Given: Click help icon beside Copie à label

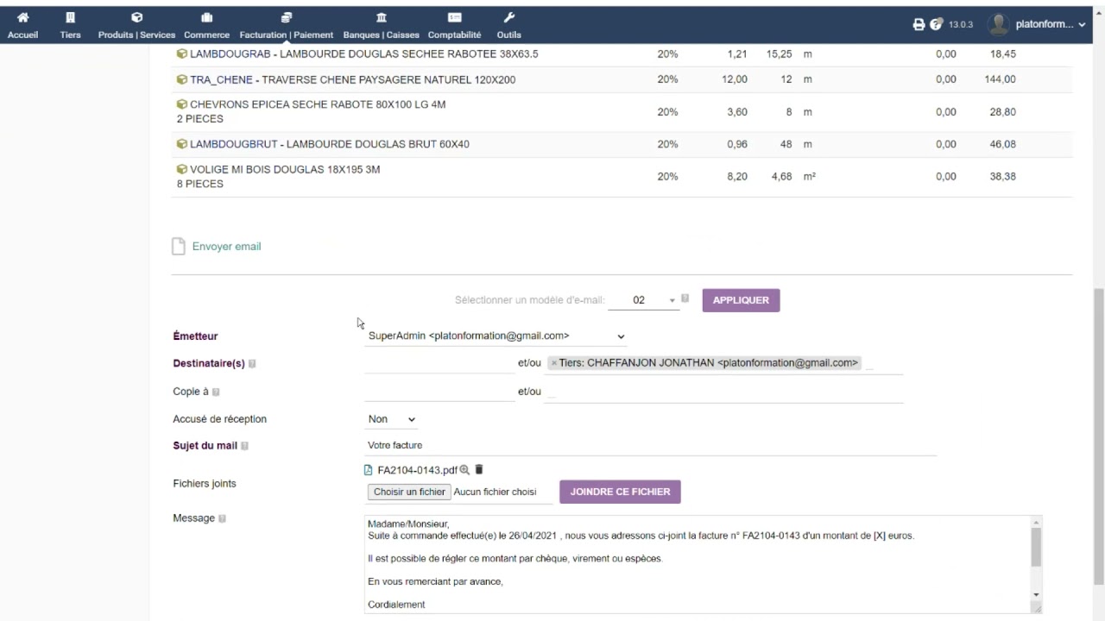Looking at the screenshot, I should point(216,392).
